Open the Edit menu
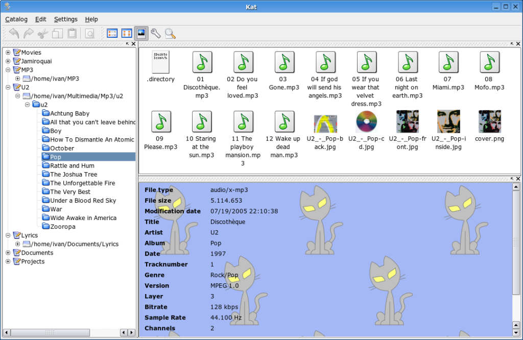523x340 pixels. tap(41, 19)
